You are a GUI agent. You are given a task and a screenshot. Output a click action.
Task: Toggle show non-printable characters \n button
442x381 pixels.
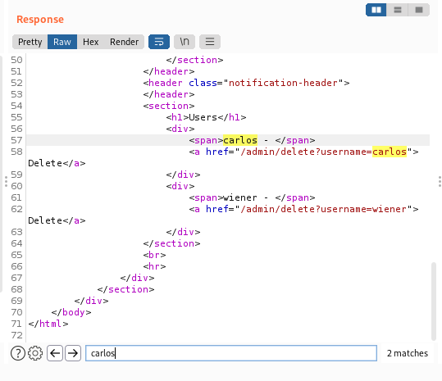[x=185, y=42]
